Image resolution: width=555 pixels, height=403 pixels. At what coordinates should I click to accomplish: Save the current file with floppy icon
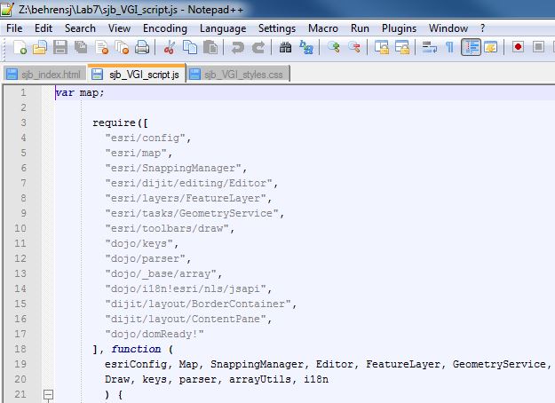tap(60, 47)
